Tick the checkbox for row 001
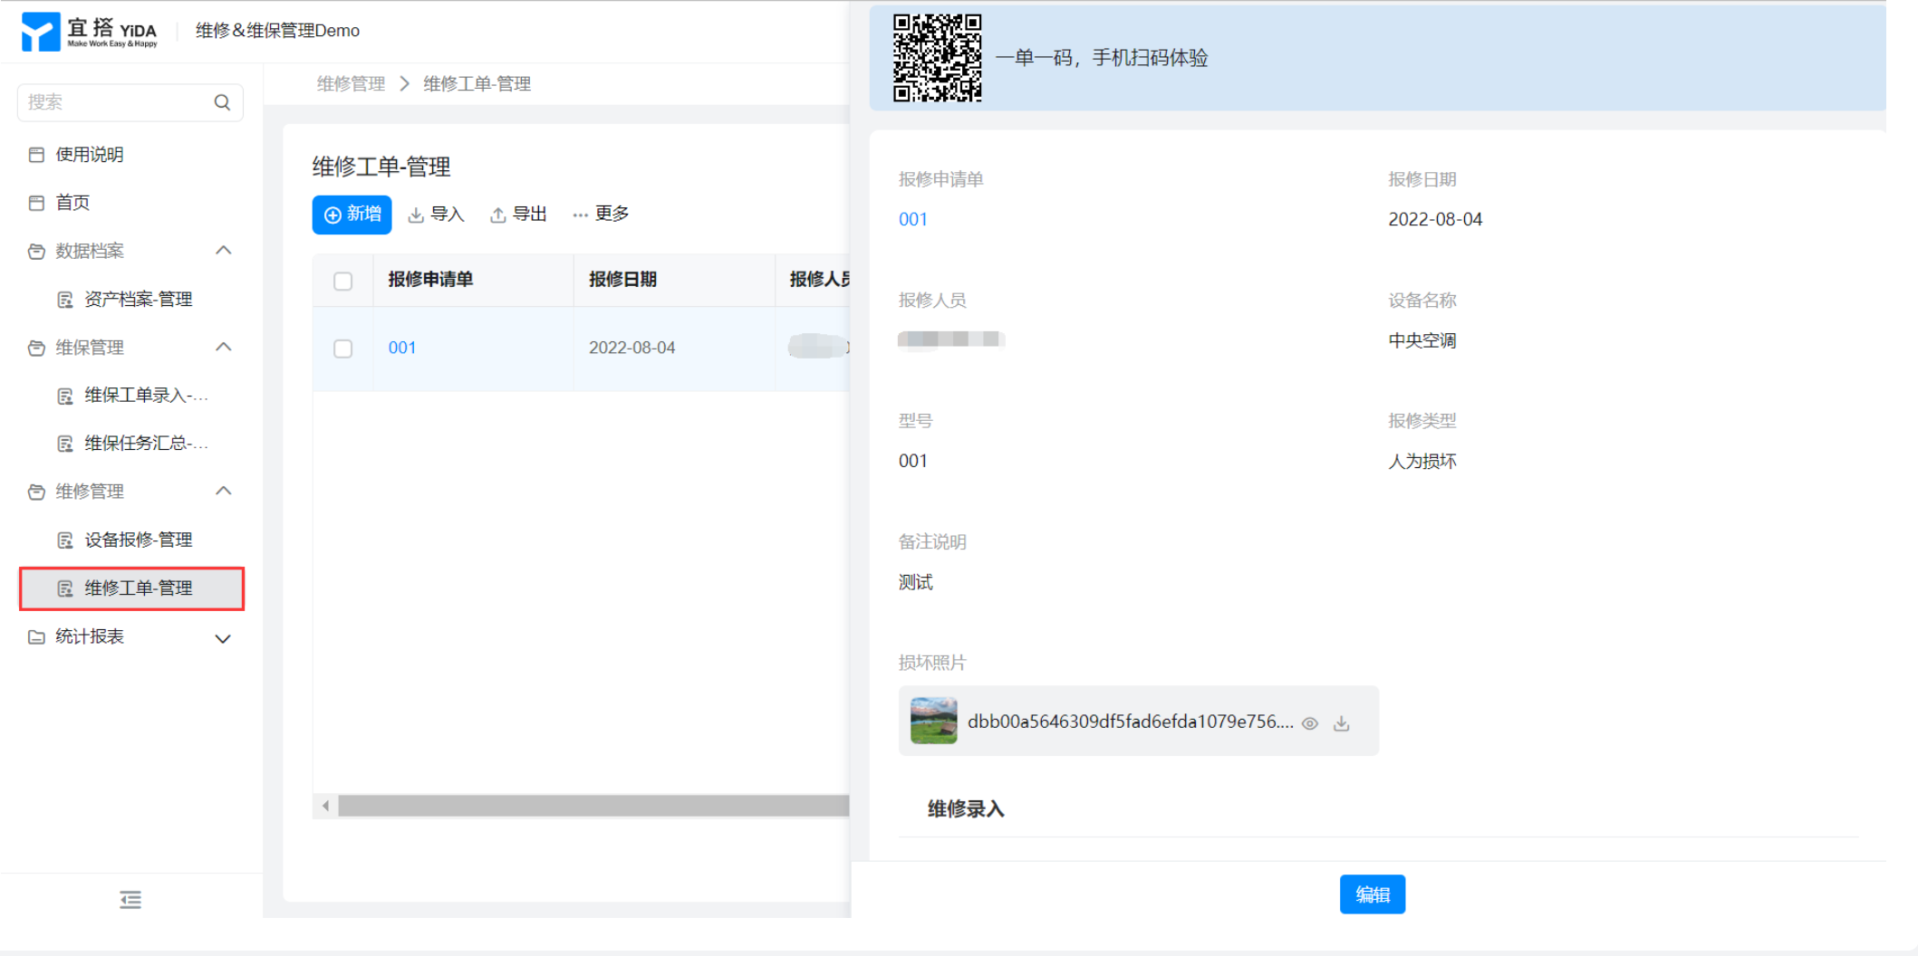1918x956 pixels. (x=342, y=349)
